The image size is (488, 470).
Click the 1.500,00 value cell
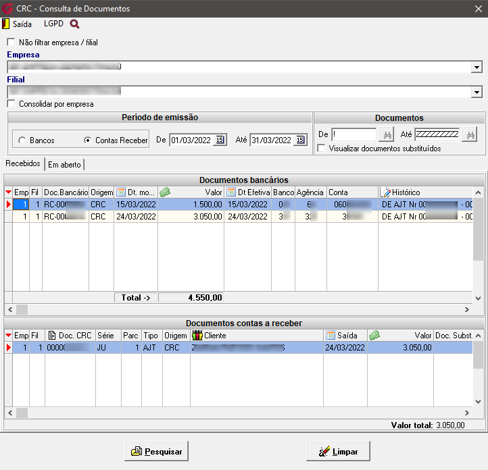[x=191, y=204]
